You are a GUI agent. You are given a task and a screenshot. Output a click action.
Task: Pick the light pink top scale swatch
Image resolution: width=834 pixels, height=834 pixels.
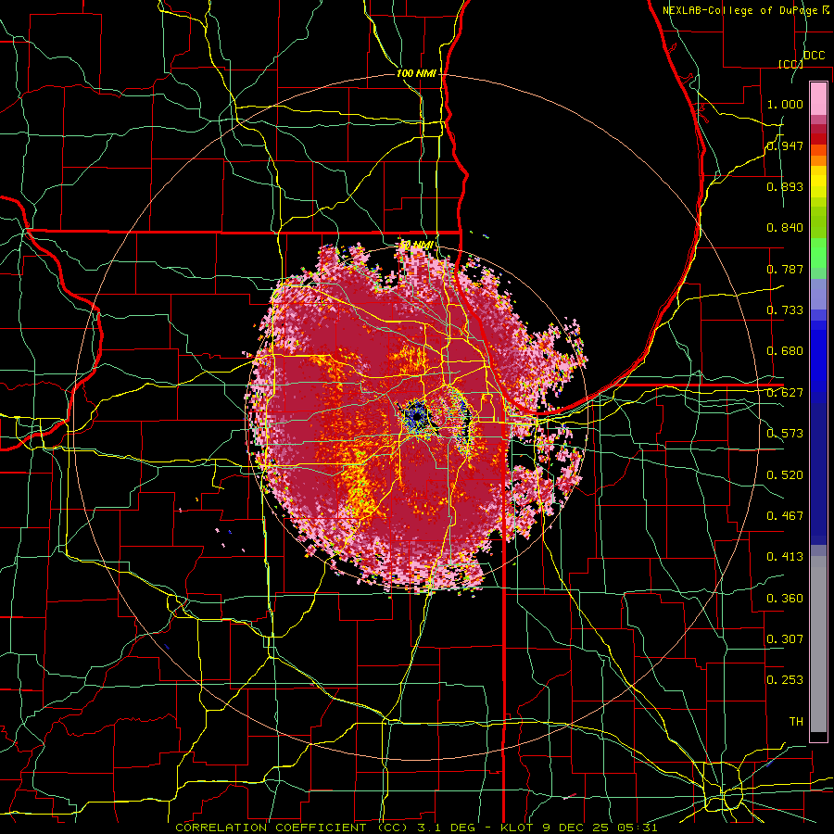coord(818,98)
